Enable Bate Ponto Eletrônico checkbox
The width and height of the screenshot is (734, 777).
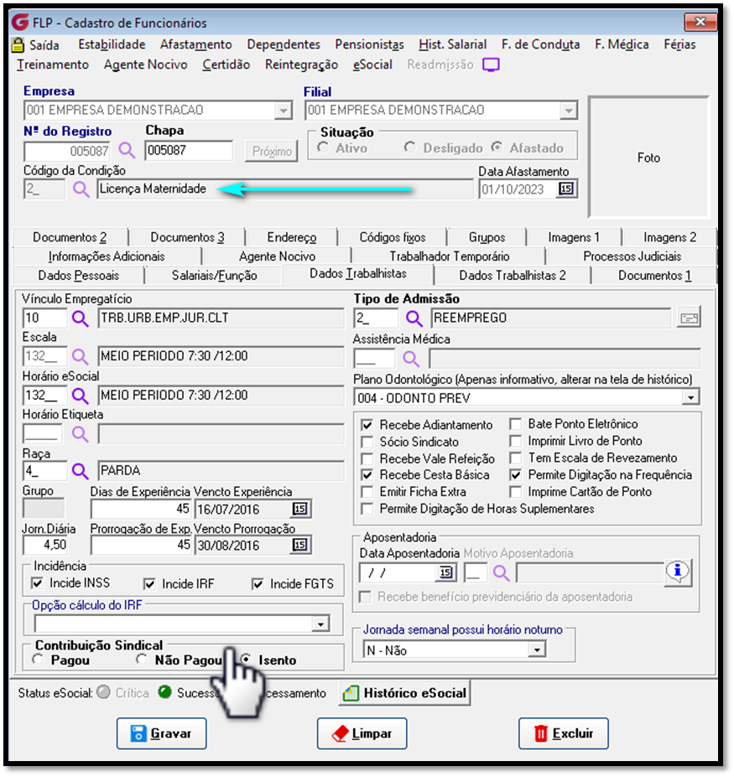click(516, 424)
